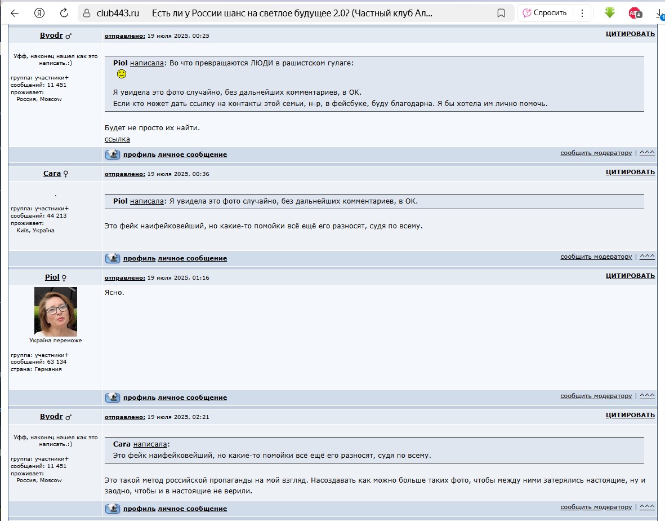This screenshot has height=521, width=665.
Task: Jump to top via ^^^ under the 02:21 post
Action: pyautogui.click(x=647, y=506)
